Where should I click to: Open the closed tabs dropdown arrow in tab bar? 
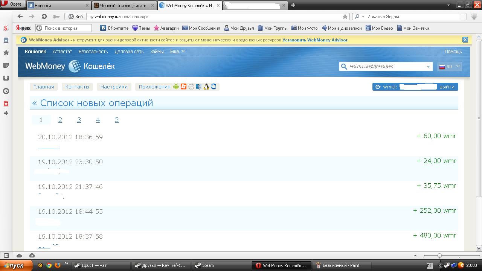coord(448,5)
